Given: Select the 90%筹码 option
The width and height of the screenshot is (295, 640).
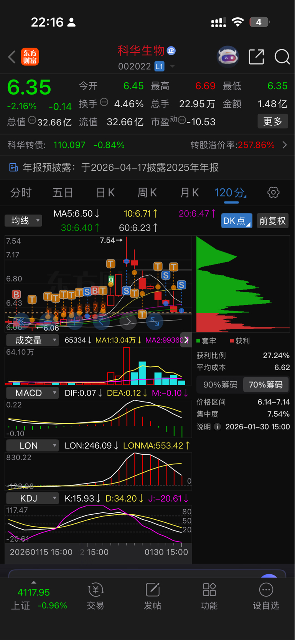Looking at the screenshot, I should point(220,385).
